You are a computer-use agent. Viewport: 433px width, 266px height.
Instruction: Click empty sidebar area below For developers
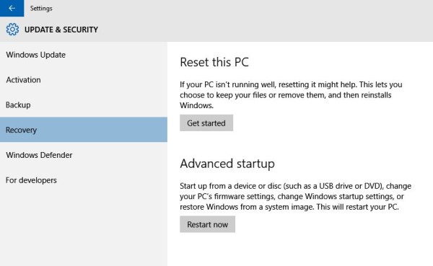tap(84, 229)
